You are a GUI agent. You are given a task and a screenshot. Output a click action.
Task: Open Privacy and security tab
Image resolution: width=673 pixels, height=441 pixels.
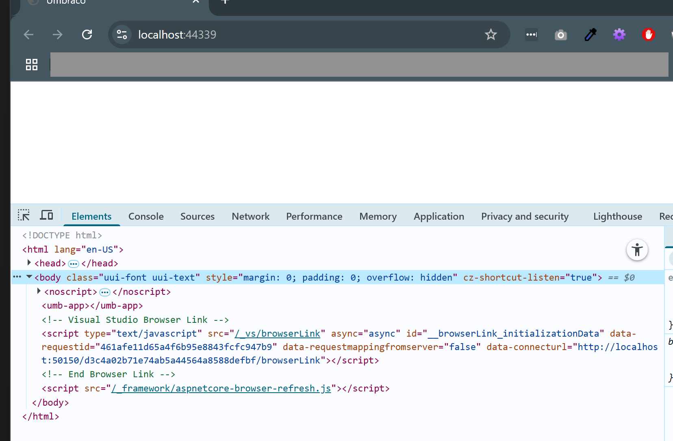525,216
